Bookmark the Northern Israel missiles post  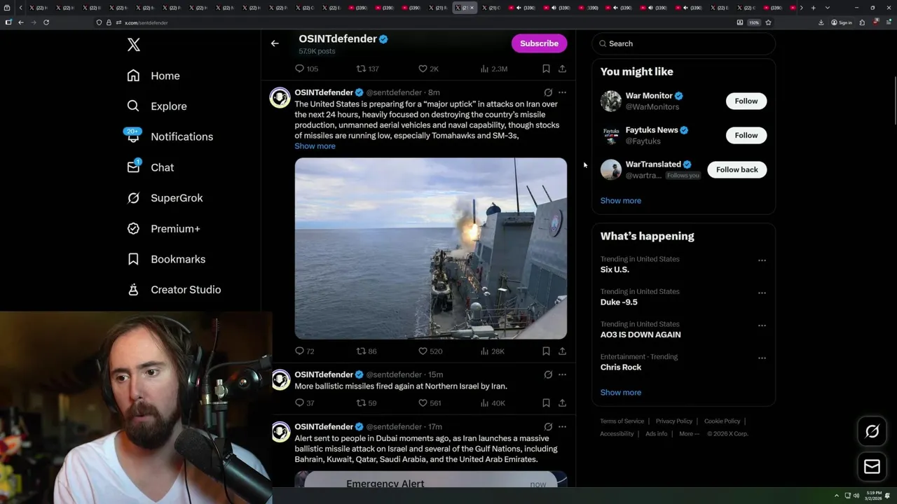click(x=546, y=403)
